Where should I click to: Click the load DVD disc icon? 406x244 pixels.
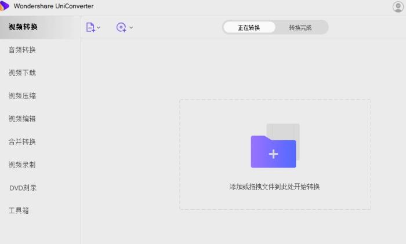click(x=121, y=27)
